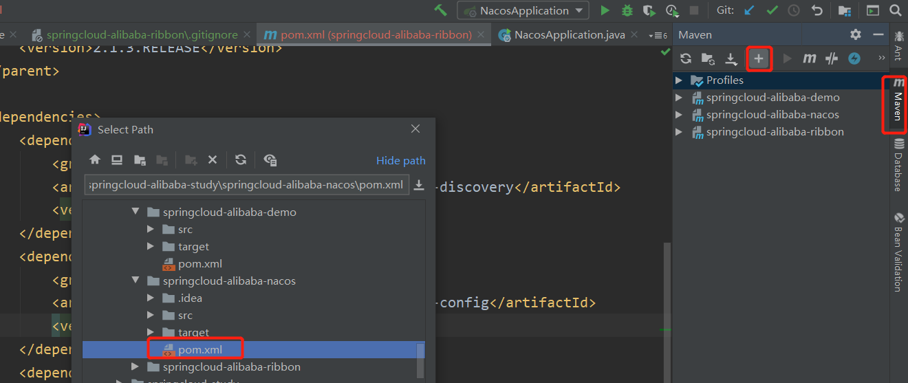The image size is (908, 383).
Task: Open Maven panel settings gear
Action: [855, 34]
